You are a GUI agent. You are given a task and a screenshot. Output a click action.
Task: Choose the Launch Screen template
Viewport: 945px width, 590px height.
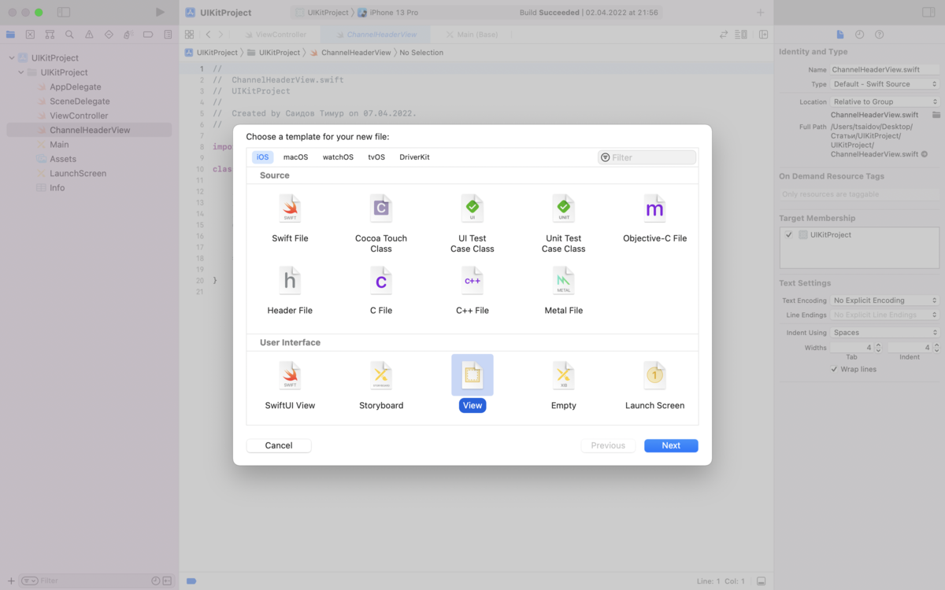[x=654, y=385]
